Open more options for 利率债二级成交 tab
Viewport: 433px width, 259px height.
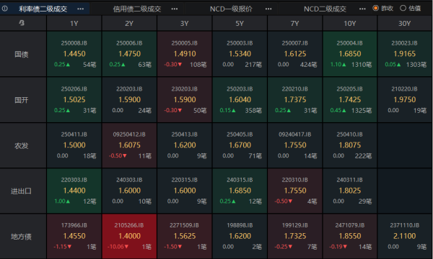pyautogui.click(x=81, y=9)
